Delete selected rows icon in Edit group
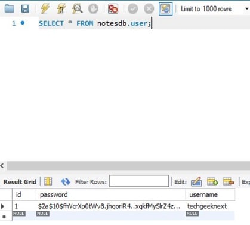The height and width of the screenshot is (225, 250). pos(229,181)
